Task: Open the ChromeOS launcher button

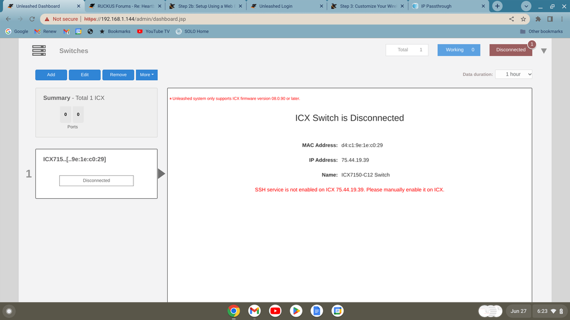Action: (9, 311)
